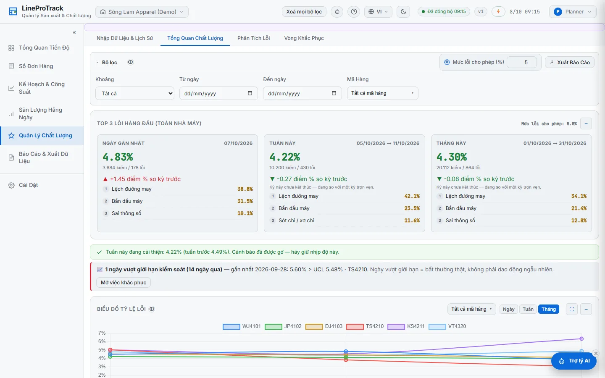Open the help question-mark icon

coord(354,12)
